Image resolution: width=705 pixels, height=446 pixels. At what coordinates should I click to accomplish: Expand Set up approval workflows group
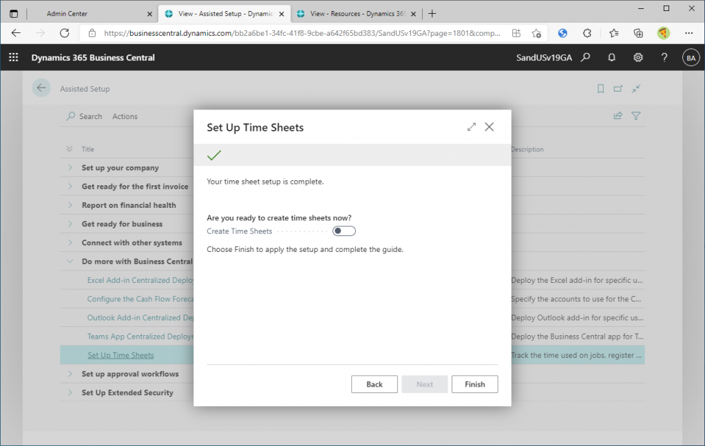pyautogui.click(x=70, y=374)
